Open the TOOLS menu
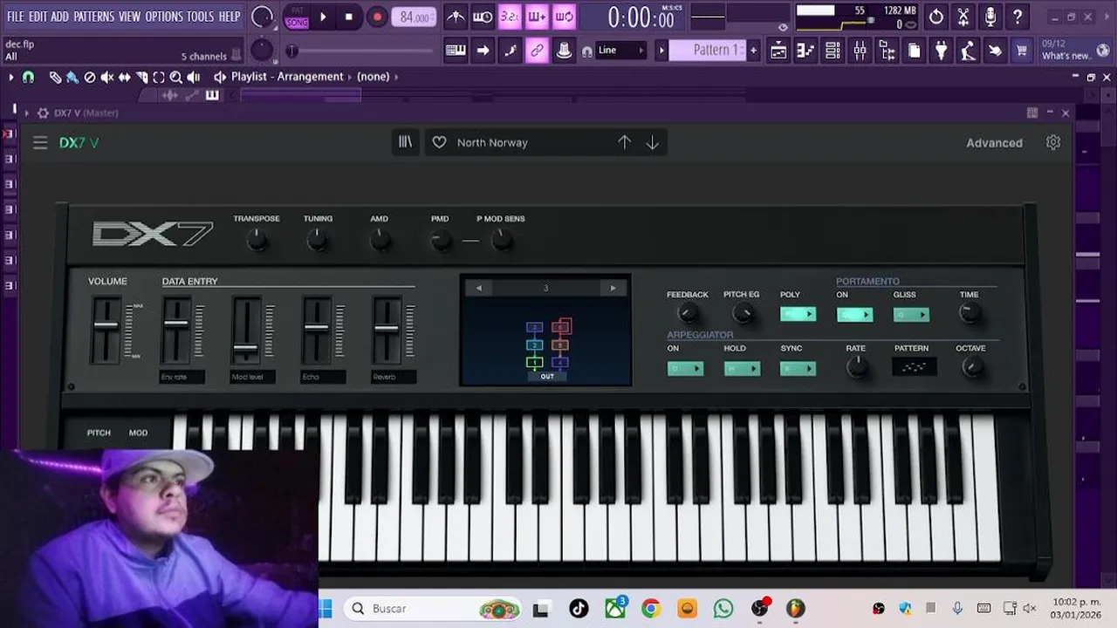1117x628 pixels. click(200, 17)
